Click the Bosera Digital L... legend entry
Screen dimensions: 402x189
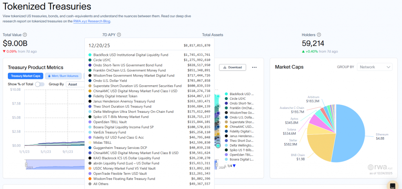[239, 159]
